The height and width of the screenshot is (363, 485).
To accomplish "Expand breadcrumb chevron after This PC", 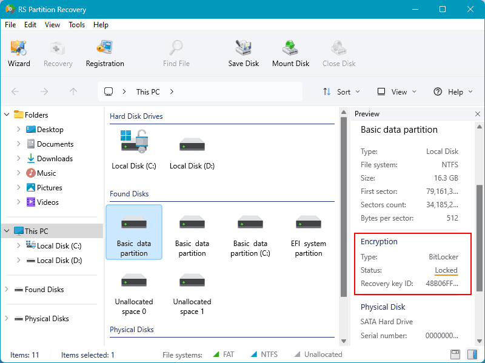I will click(x=172, y=92).
